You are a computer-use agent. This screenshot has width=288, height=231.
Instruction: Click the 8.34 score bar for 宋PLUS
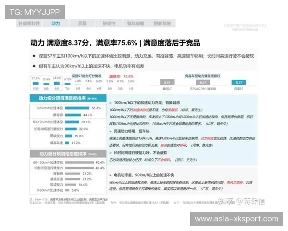[x=203, y=82]
